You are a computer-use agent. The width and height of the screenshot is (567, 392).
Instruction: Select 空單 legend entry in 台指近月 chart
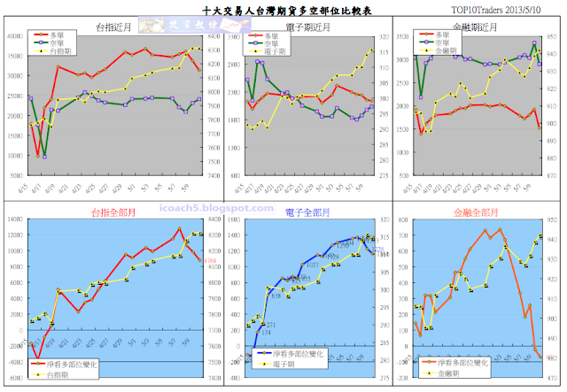tap(50, 43)
